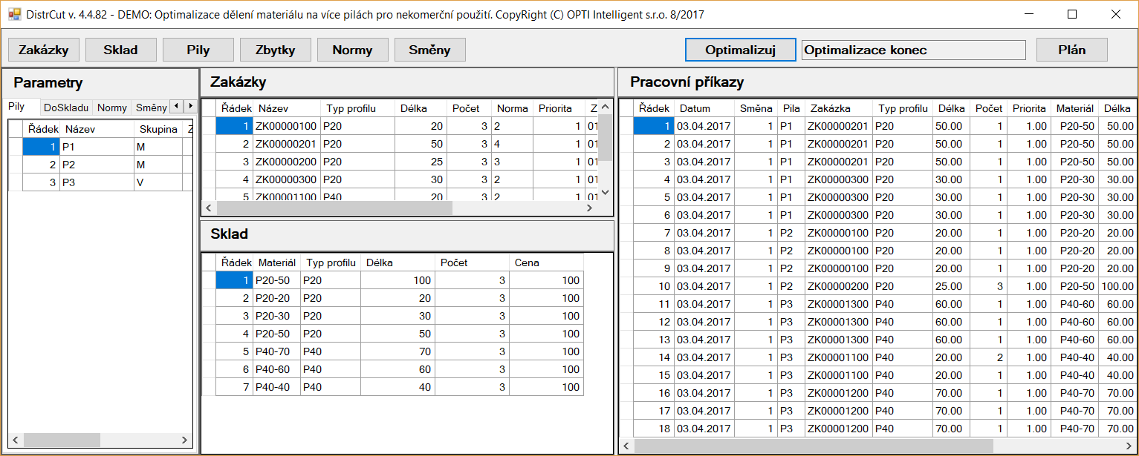1139x456 pixels.
Task: Click Zakázky vertical scrollbar up arrow
Action: (605, 106)
